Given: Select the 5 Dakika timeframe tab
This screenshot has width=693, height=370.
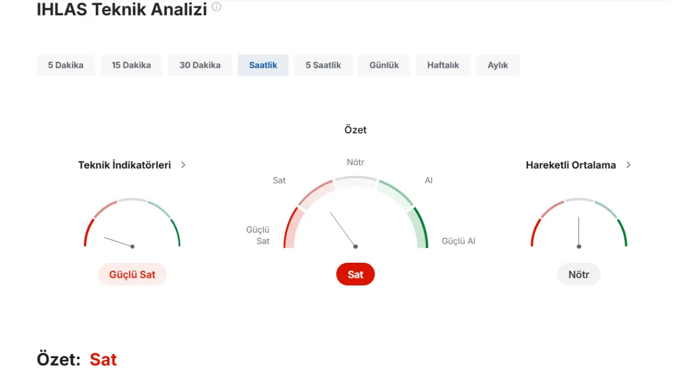Looking at the screenshot, I should pos(66,65).
